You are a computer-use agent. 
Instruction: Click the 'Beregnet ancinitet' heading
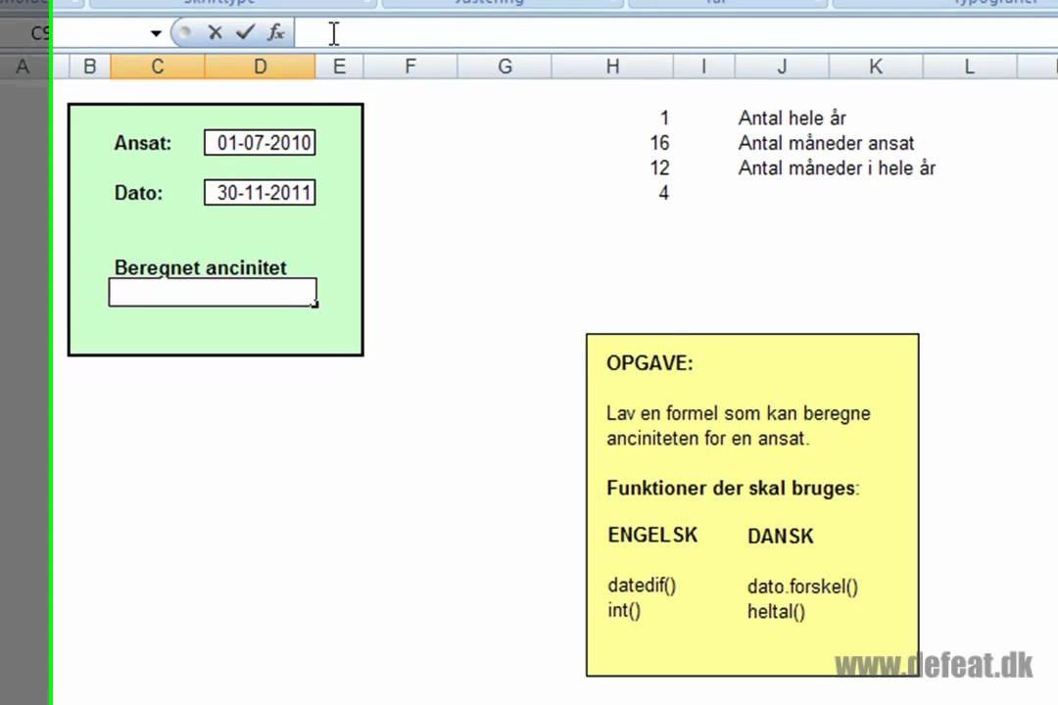[x=201, y=268]
